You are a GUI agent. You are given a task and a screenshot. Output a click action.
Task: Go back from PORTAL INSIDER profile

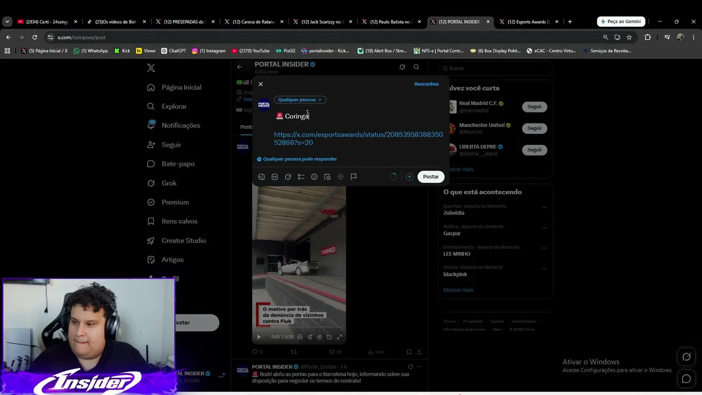[240, 67]
